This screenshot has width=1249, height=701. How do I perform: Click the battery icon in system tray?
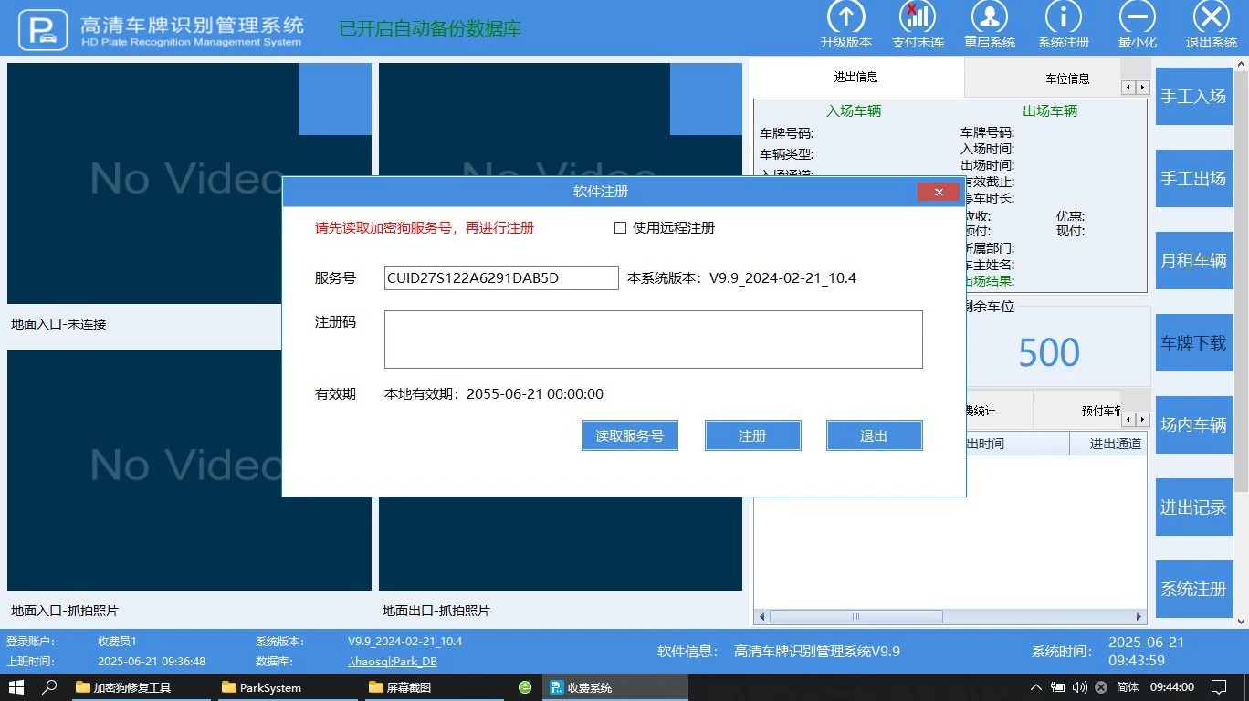[x=1057, y=687]
